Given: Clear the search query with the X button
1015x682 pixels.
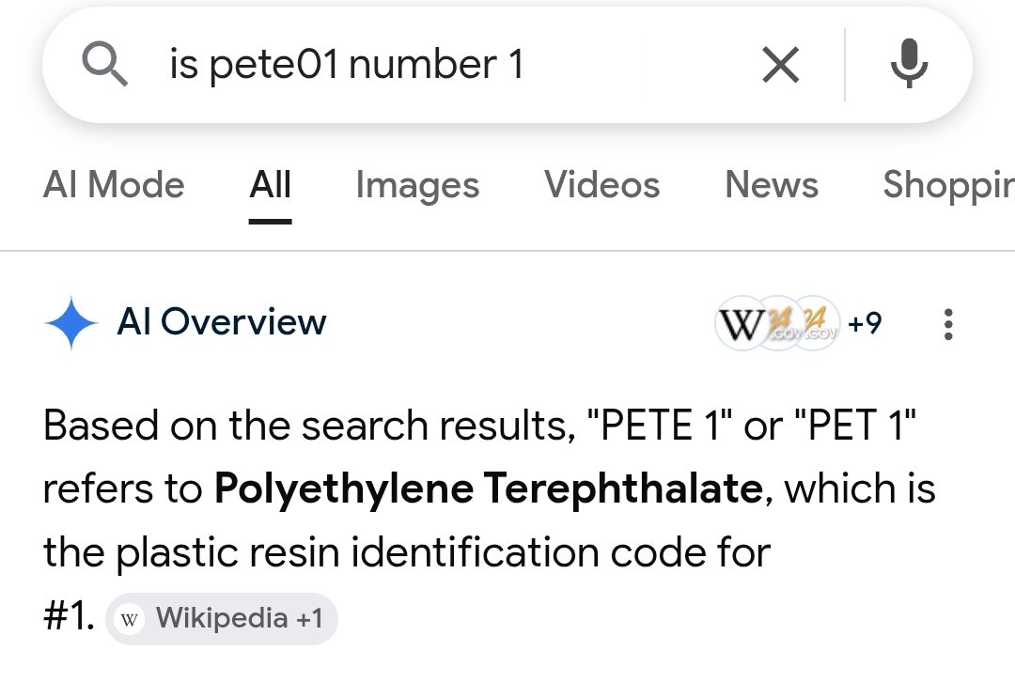Looking at the screenshot, I should tap(780, 63).
